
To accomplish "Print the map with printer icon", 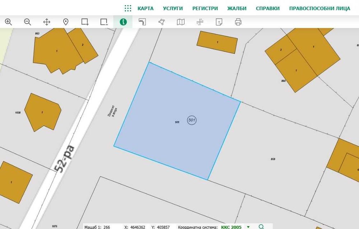I will (x=238, y=22).
